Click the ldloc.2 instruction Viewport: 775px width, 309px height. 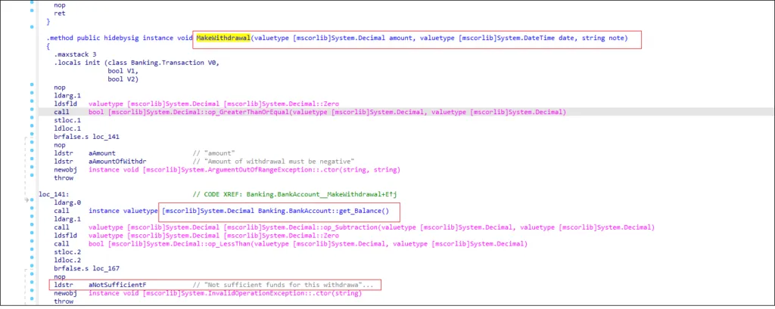[69, 260]
